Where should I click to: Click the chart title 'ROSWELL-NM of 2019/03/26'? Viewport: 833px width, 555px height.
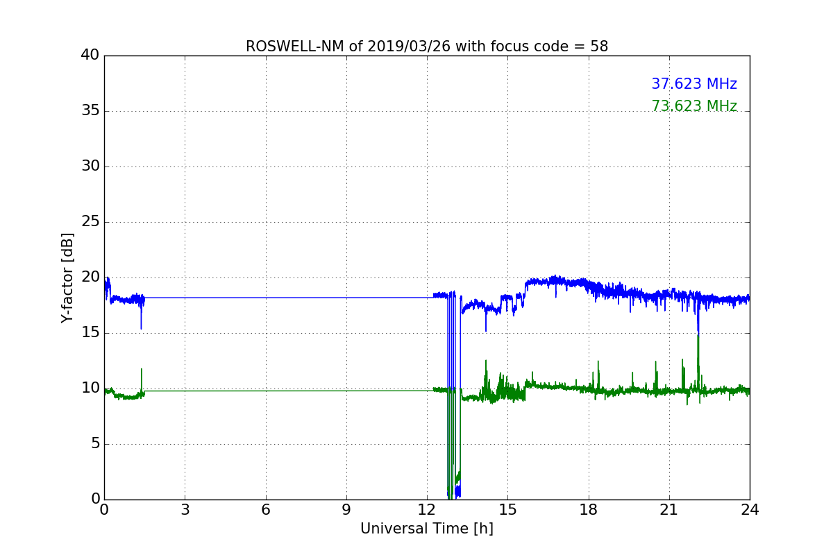(427, 46)
